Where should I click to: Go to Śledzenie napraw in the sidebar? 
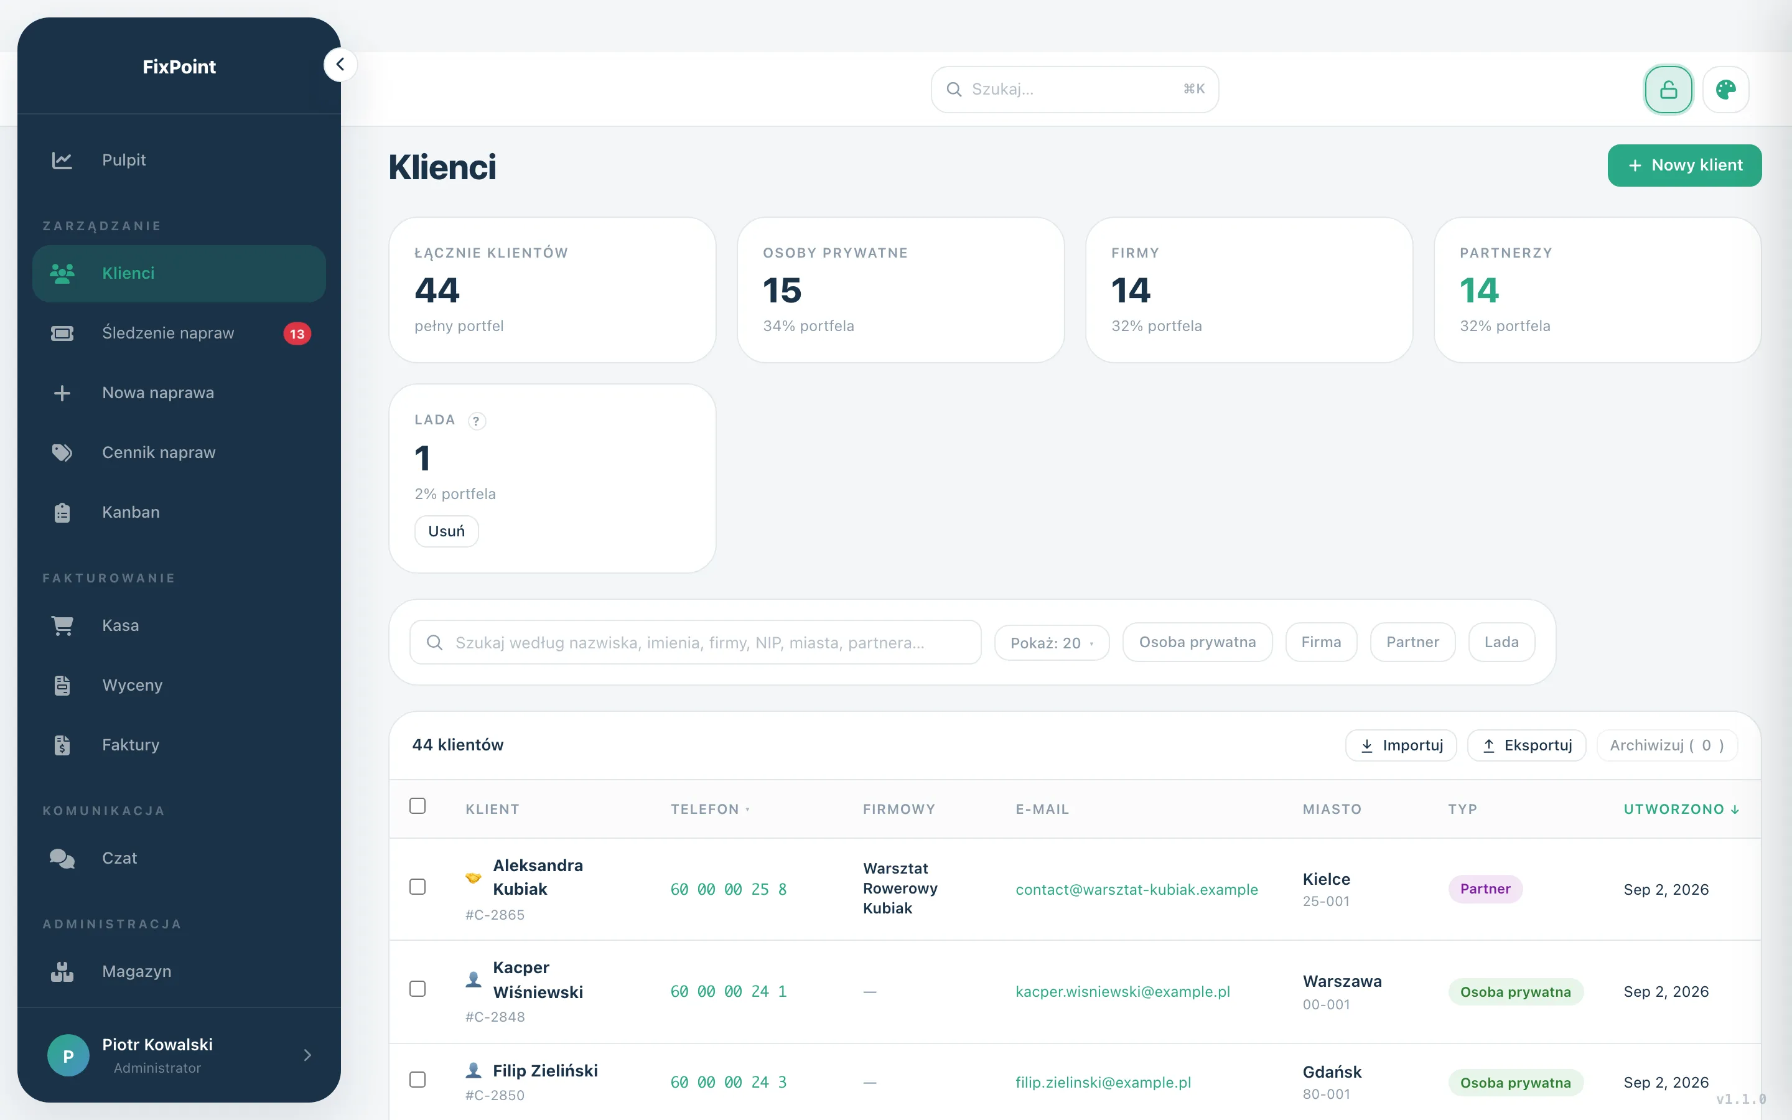[179, 334]
